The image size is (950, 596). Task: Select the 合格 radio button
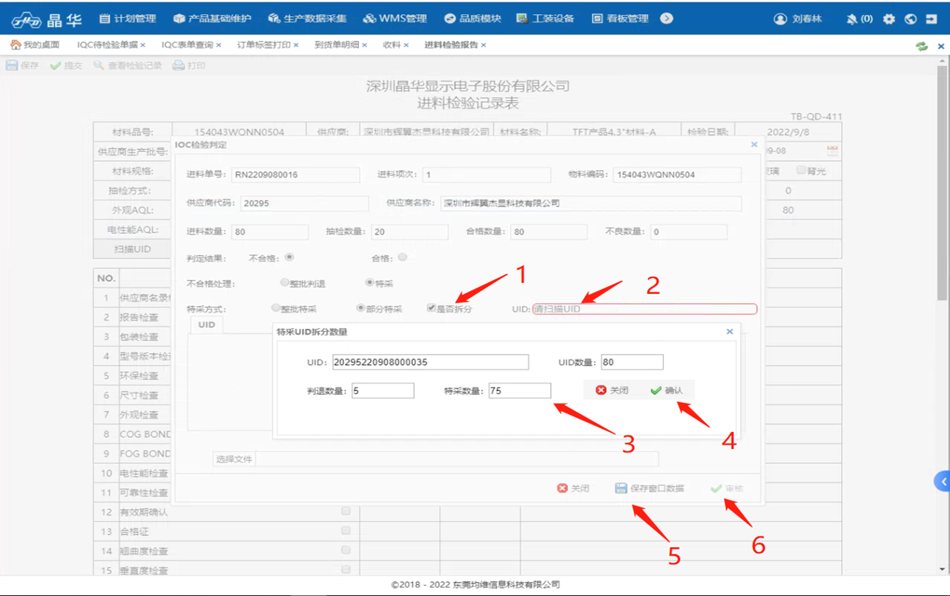(403, 258)
